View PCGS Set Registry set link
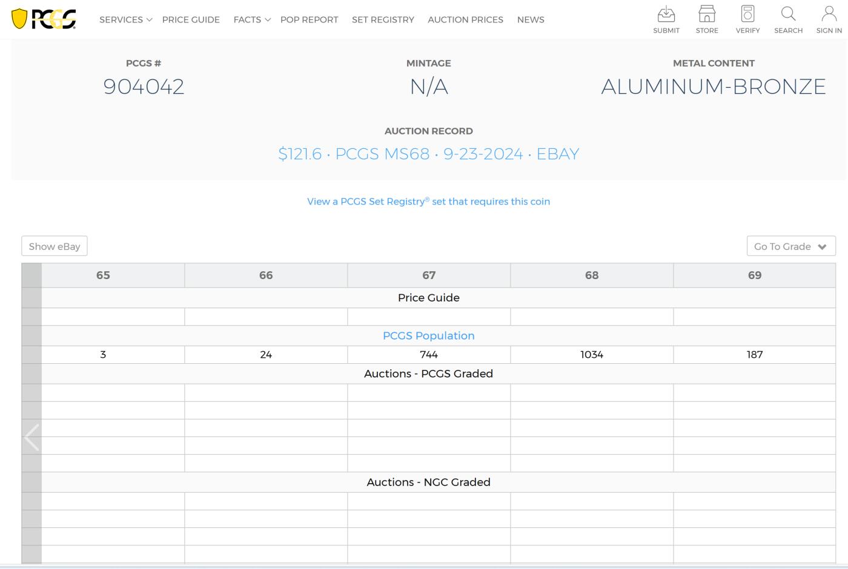The image size is (848, 569). click(x=428, y=202)
